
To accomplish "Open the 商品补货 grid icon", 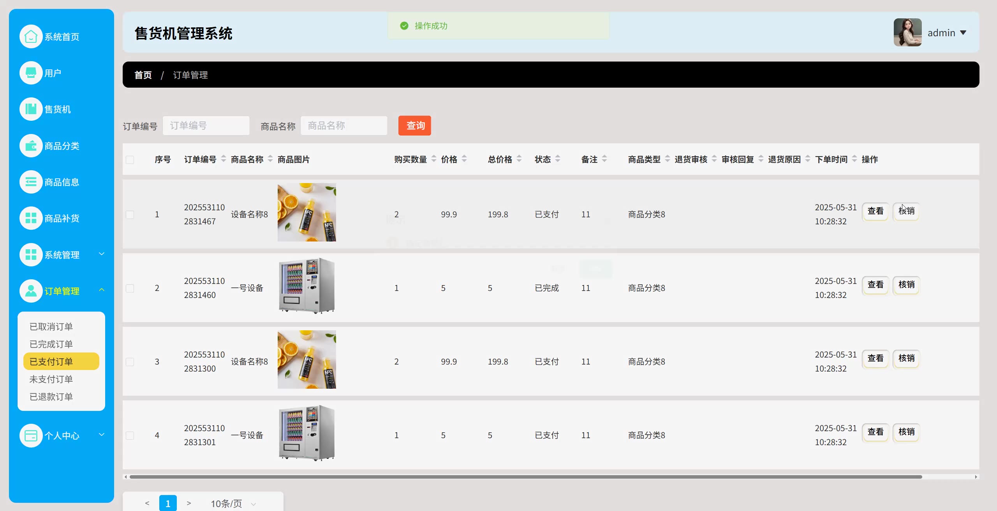I will click(x=31, y=218).
